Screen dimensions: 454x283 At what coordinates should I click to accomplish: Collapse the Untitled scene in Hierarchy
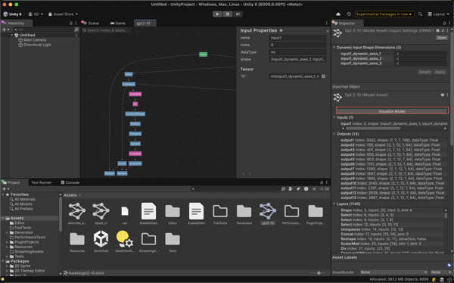pos(12,35)
